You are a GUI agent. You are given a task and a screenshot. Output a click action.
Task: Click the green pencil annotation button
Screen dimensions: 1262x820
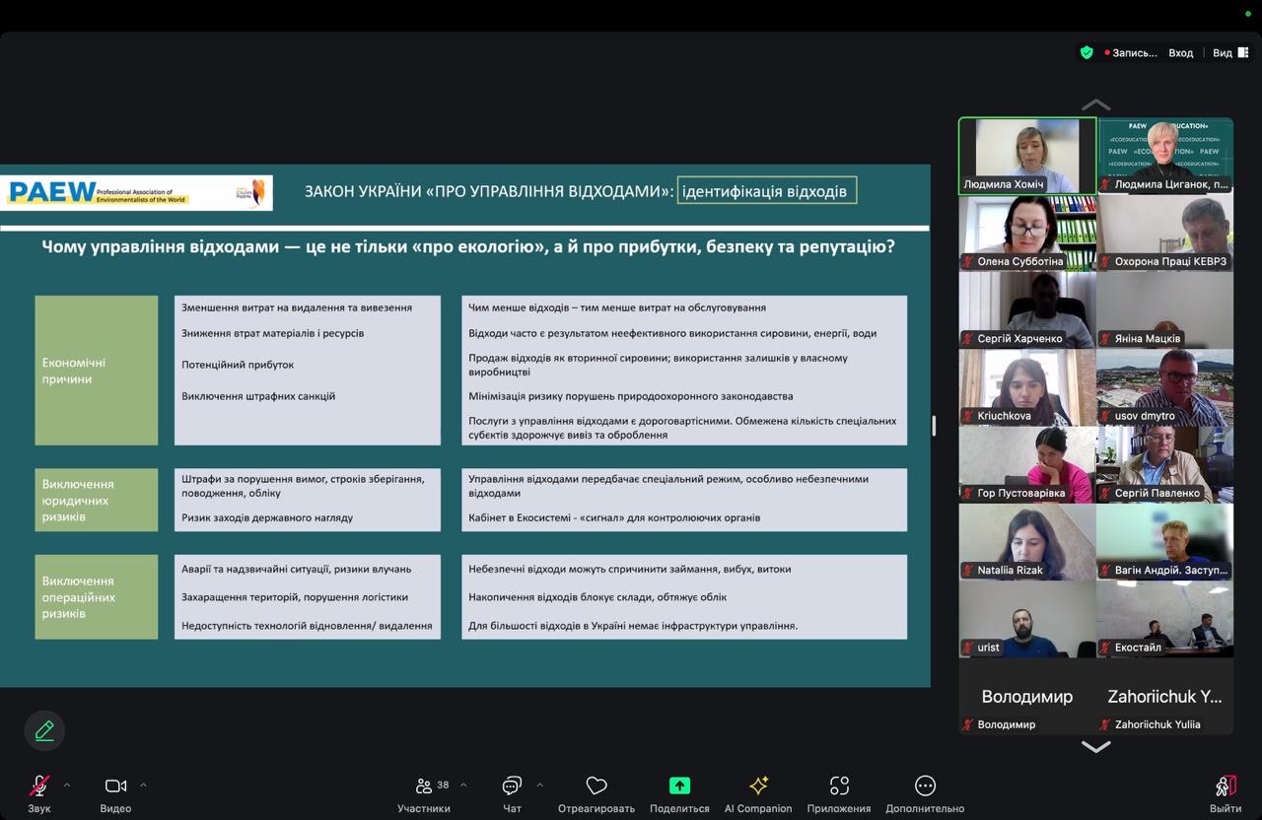tap(44, 730)
